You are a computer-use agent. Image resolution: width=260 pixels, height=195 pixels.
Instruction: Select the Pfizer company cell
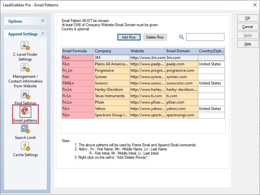112,102
